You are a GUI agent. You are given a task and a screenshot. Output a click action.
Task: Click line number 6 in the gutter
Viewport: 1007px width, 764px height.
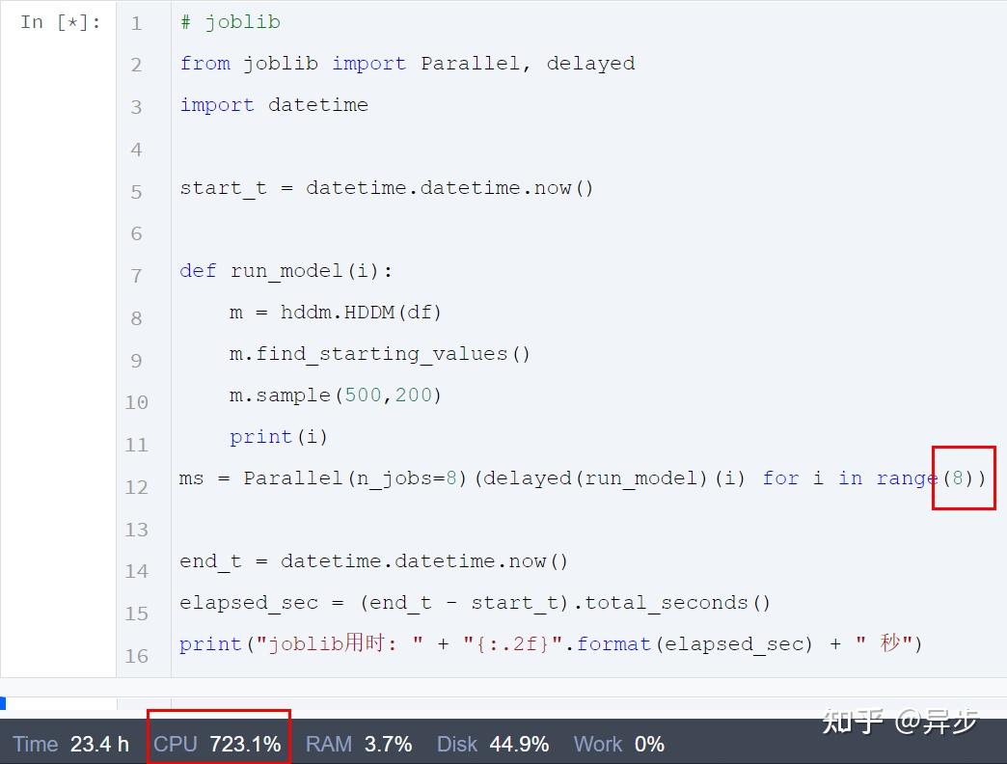(x=136, y=233)
